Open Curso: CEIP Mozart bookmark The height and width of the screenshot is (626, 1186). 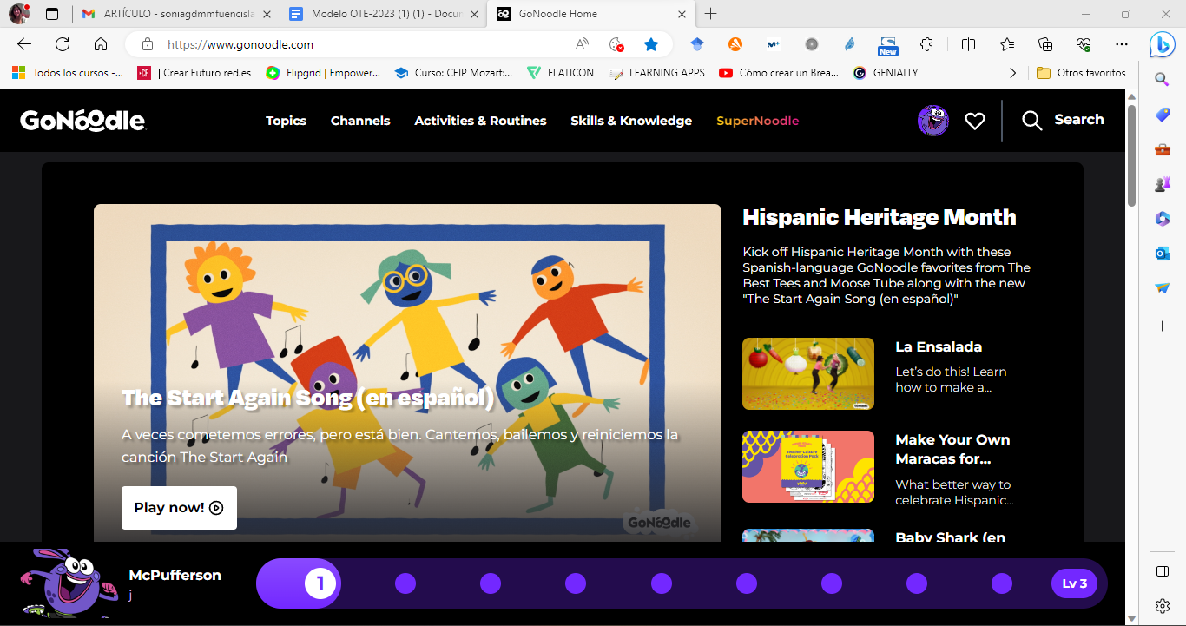[453, 73]
